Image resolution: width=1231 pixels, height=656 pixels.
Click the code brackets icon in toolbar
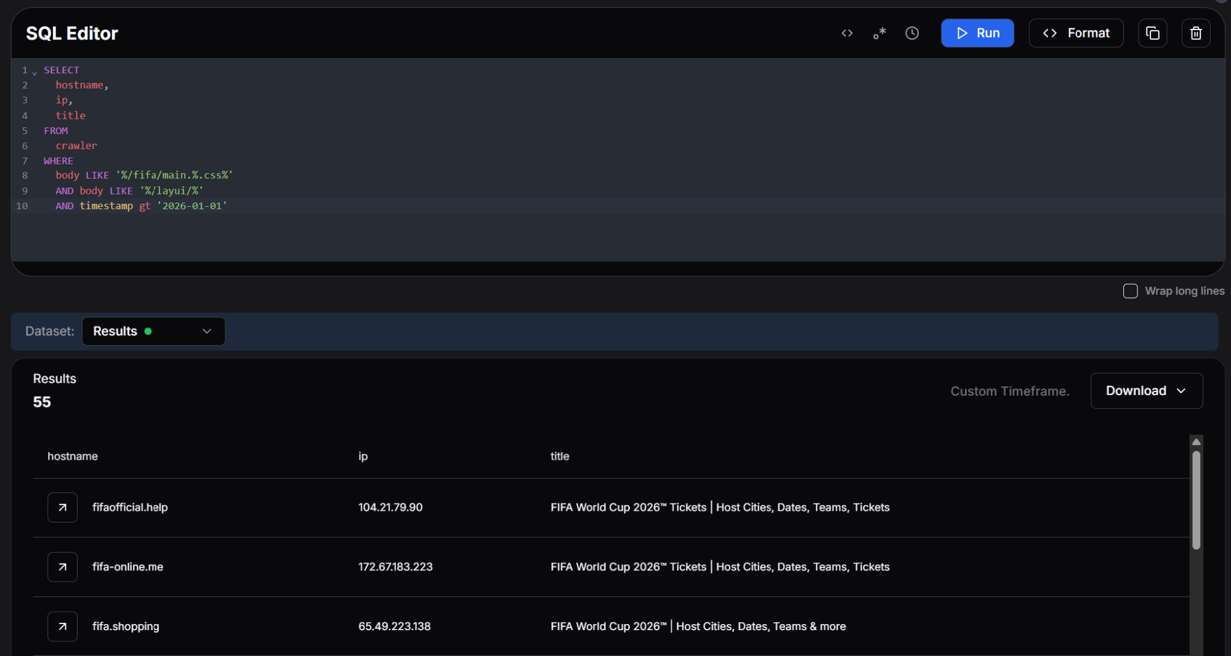pyautogui.click(x=847, y=33)
